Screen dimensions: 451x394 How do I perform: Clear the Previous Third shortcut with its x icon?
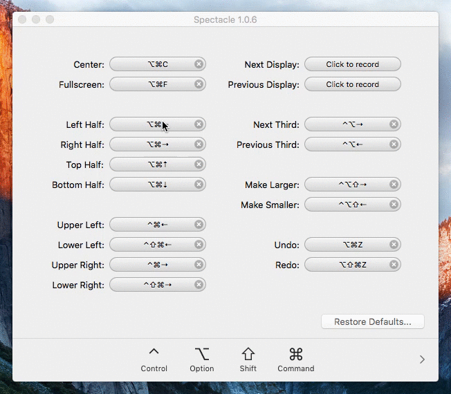pyautogui.click(x=394, y=144)
